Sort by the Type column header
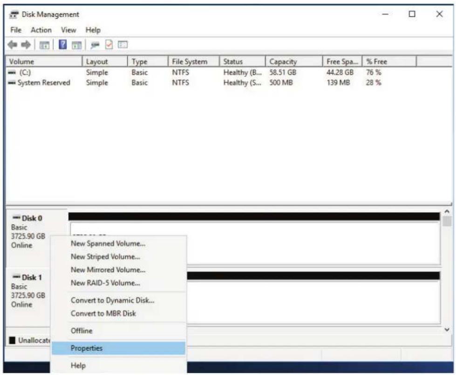The image size is (456, 375). (148, 62)
